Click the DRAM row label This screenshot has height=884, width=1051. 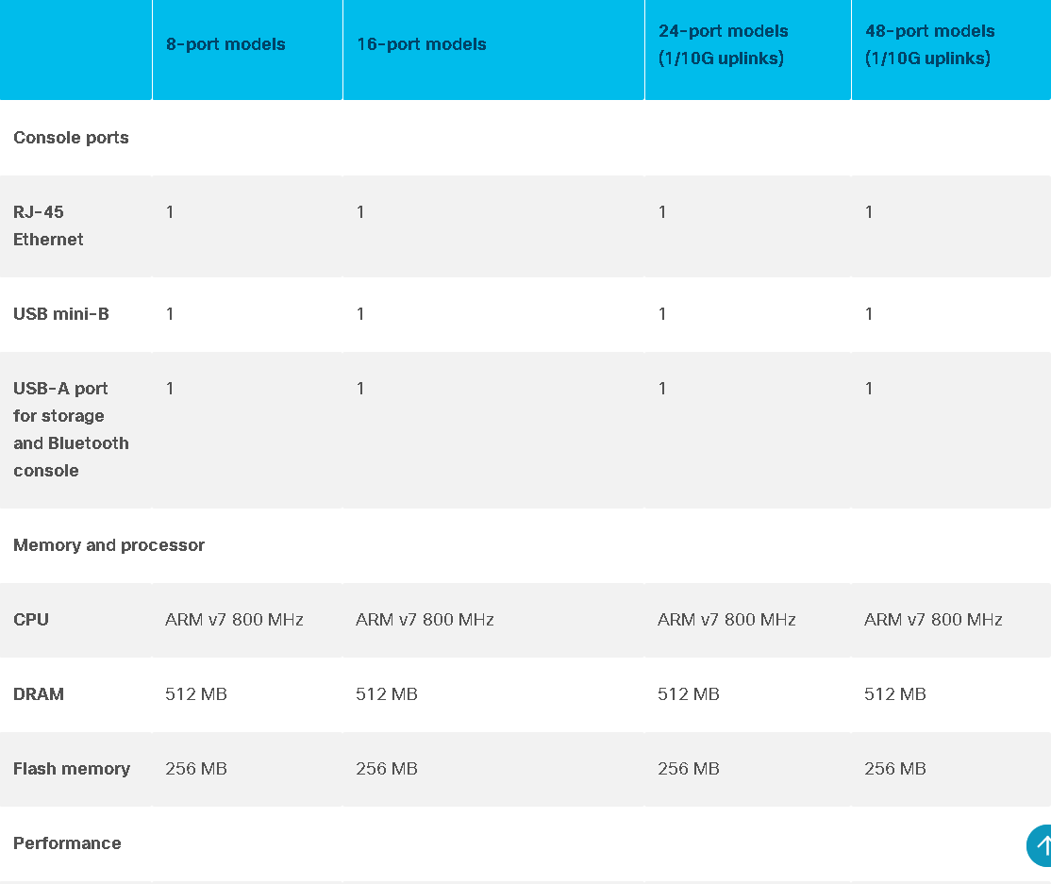tap(38, 693)
